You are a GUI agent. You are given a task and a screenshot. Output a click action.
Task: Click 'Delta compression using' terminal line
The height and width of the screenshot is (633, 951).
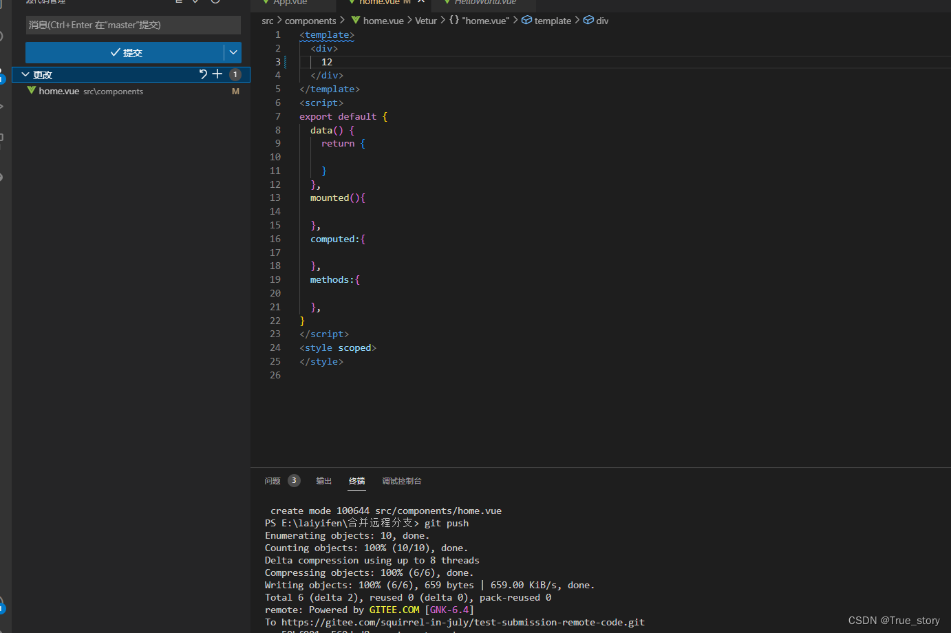tap(372, 560)
